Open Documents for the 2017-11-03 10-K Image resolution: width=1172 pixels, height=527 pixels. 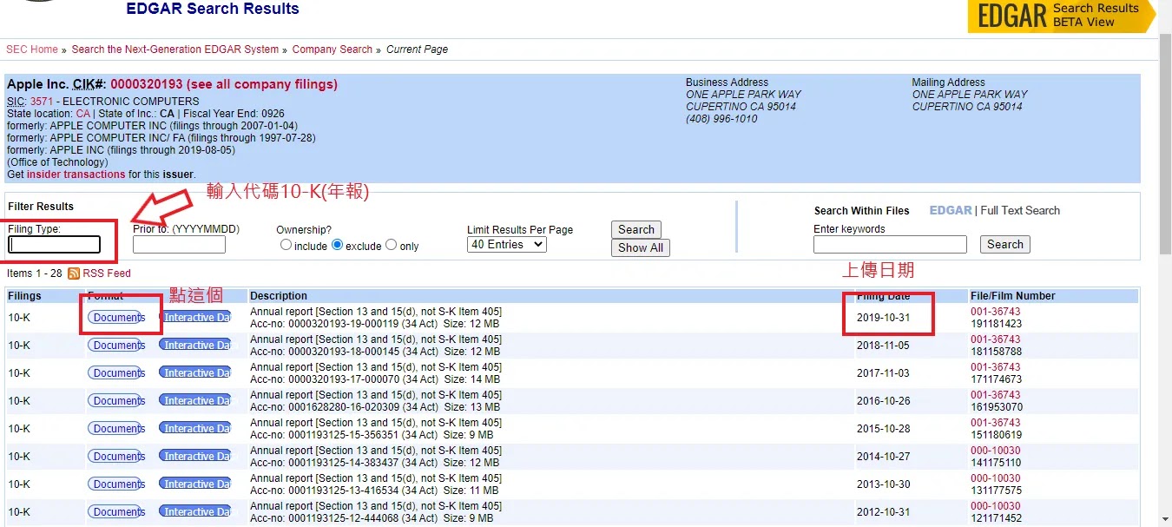[x=116, y=373]
